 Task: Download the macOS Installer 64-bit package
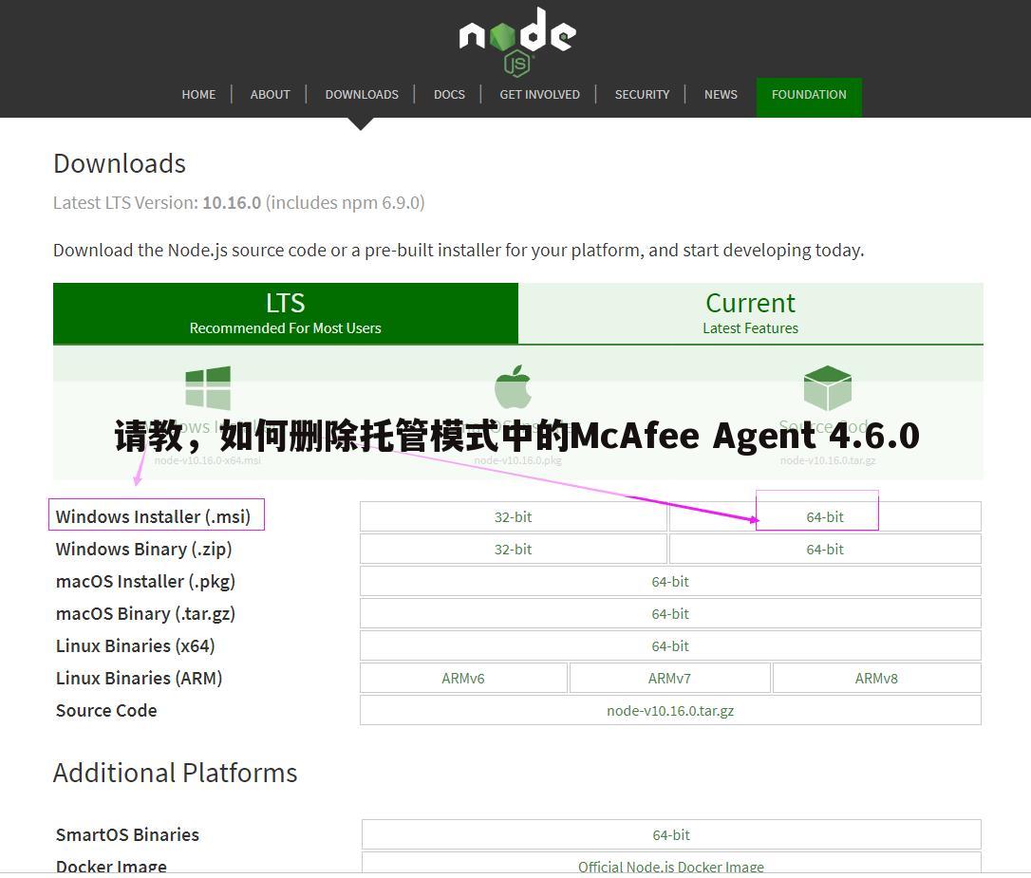tap(670, 581)
